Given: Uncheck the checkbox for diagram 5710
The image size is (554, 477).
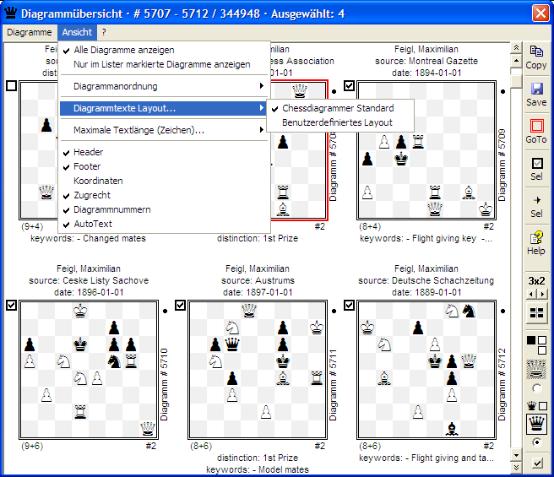Looking at the screenshot, I should tap(11, 306).
